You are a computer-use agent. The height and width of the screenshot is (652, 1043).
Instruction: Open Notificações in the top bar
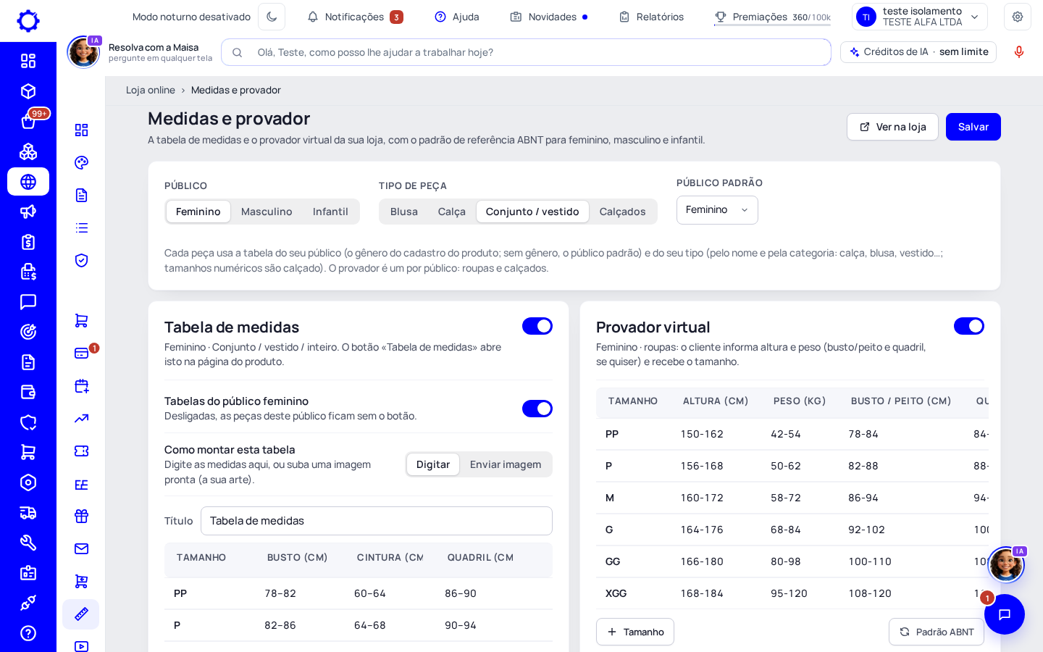click(355, 17)
